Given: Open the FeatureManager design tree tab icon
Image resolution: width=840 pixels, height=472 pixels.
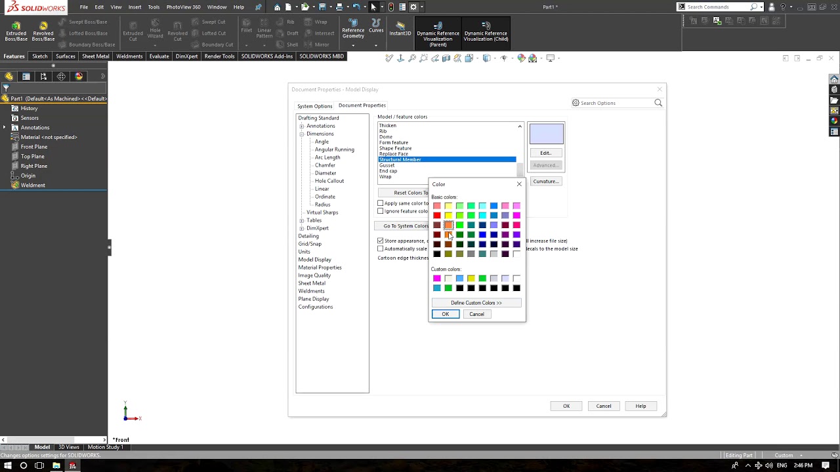Looking at the screenshot, I should 9,76.
